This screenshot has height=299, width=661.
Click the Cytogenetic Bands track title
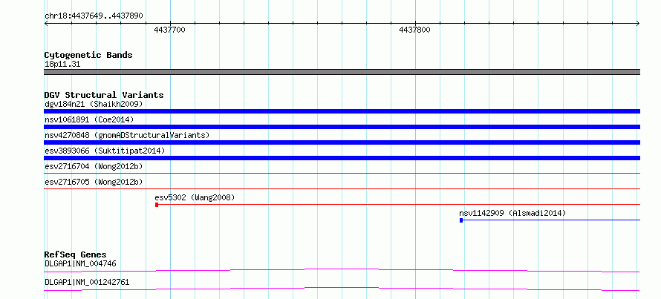click(88, 55)
